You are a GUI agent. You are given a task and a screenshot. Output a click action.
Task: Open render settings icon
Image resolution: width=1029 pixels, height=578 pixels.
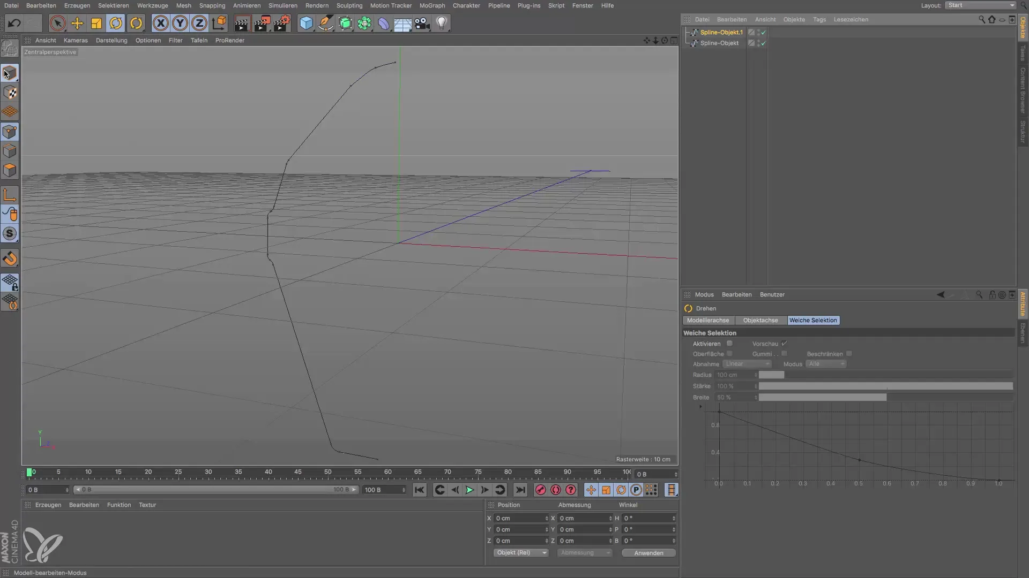point(281,23)
